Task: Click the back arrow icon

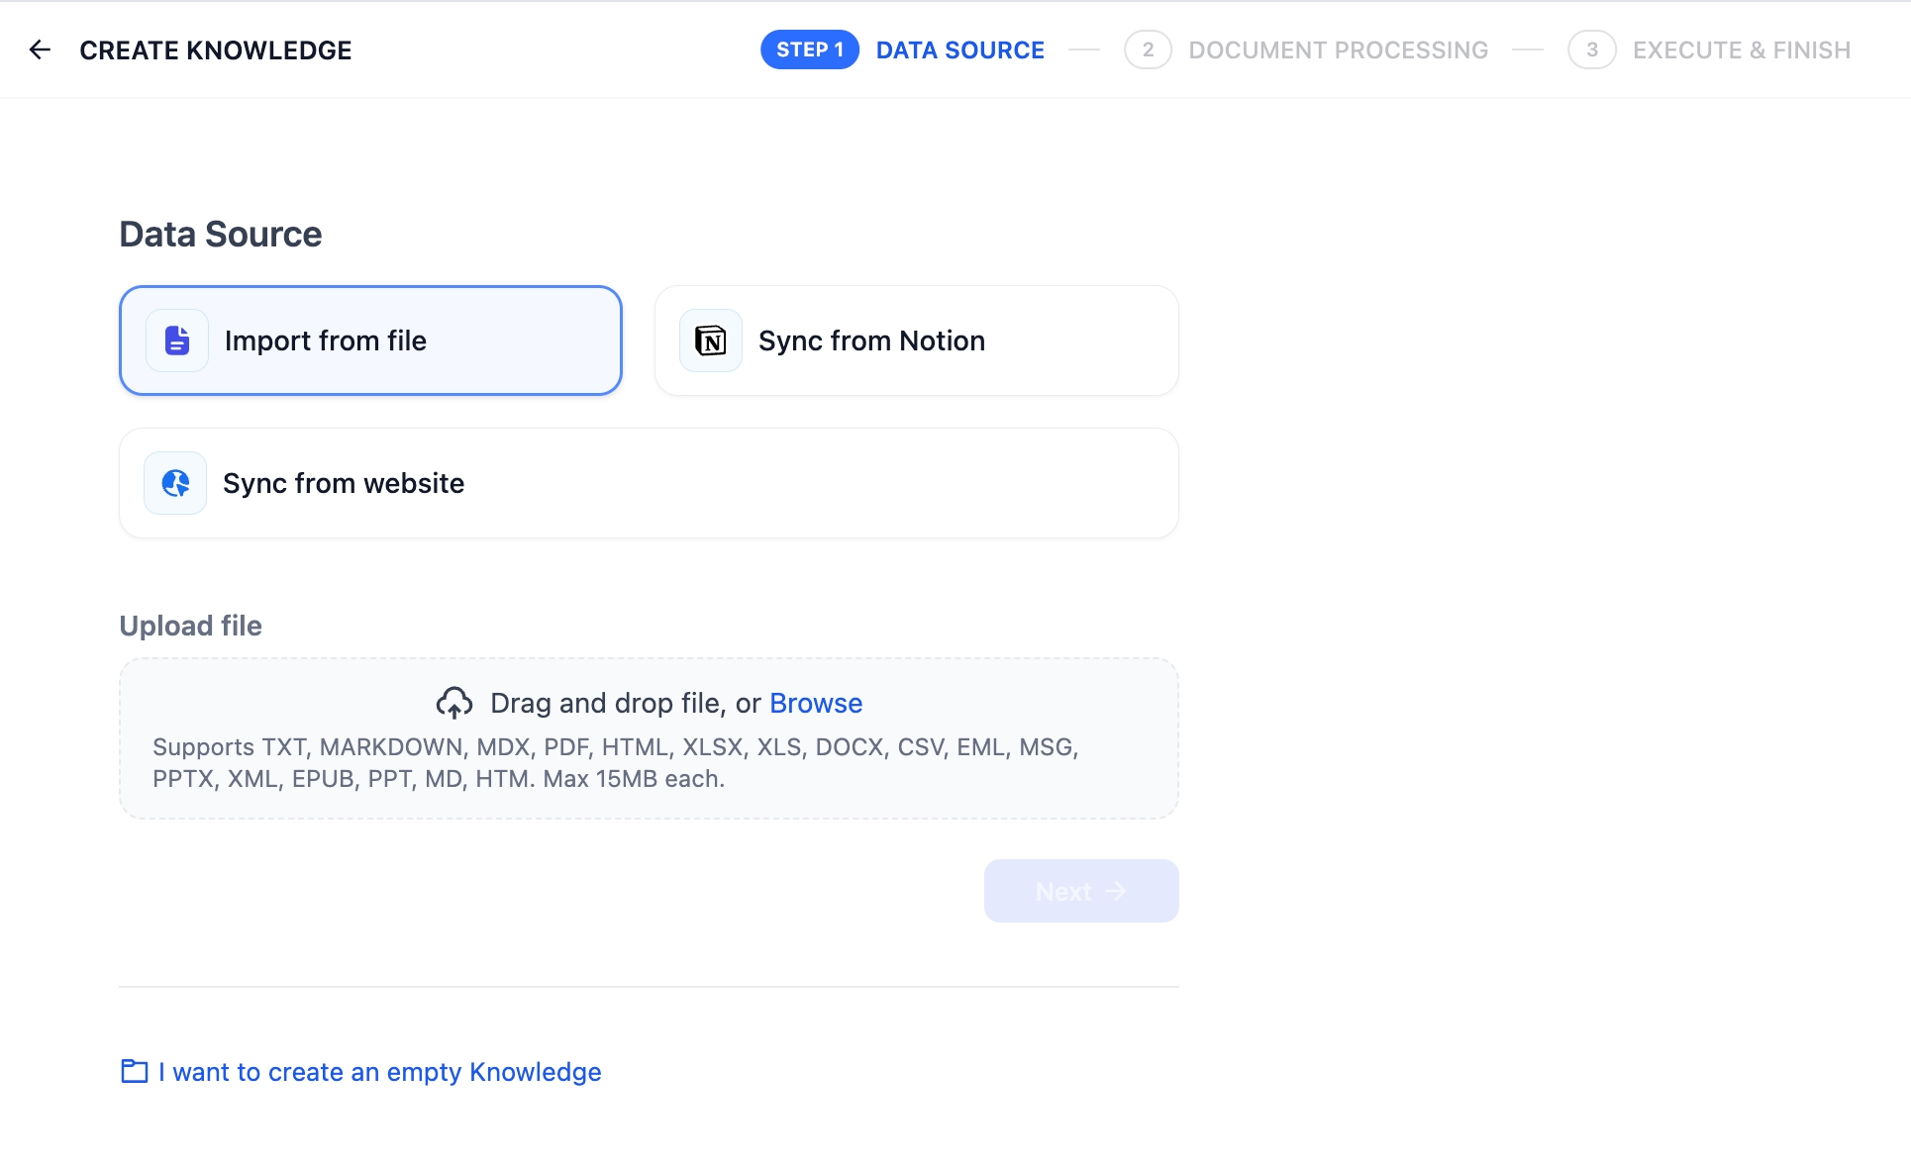Action: pos(40,49)
